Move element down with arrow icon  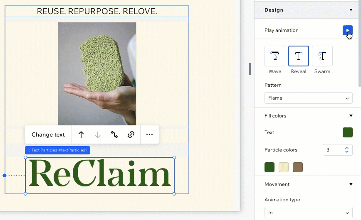98,134
